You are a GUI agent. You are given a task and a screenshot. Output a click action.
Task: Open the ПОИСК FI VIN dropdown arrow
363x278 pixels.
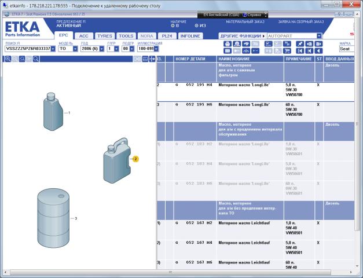pyautogui.click(x=53, y=49)
